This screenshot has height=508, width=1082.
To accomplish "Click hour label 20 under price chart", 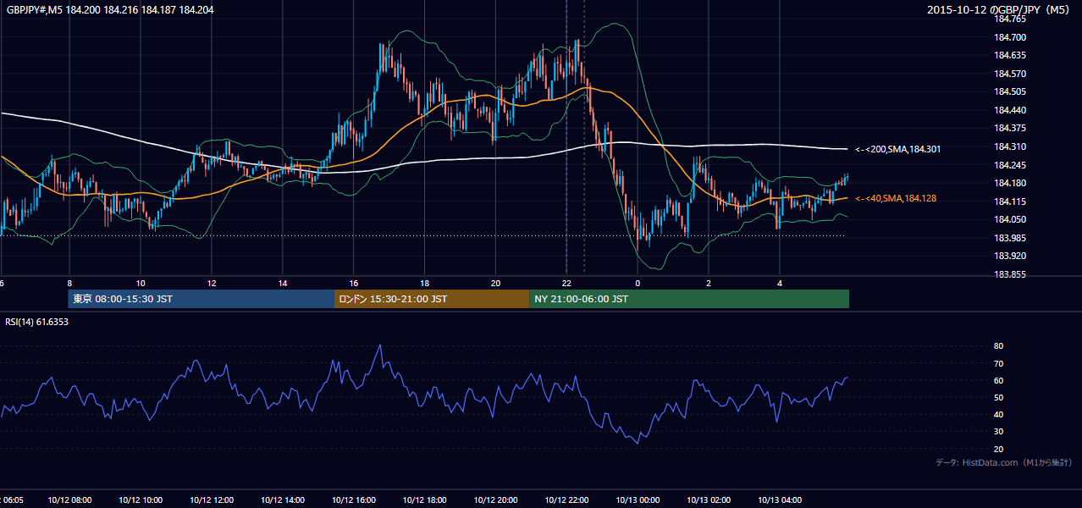I will [496, 283].
